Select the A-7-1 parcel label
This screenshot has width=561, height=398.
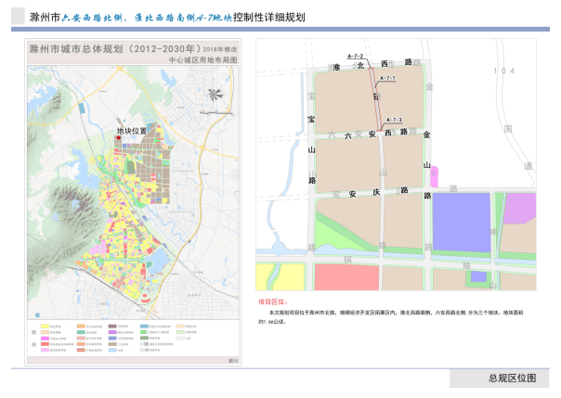pyautogui.click(x=387, y=79)
